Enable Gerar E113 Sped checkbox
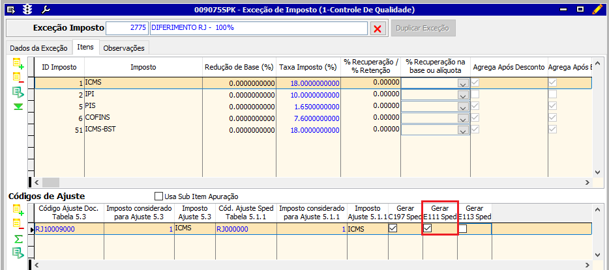 pos(462,229)
